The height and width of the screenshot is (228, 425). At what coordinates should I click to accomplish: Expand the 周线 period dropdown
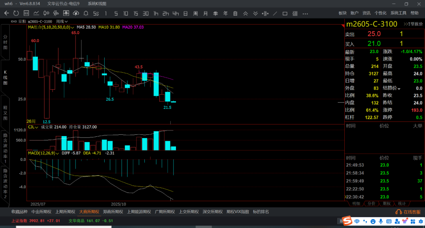[x=62, y=21]
